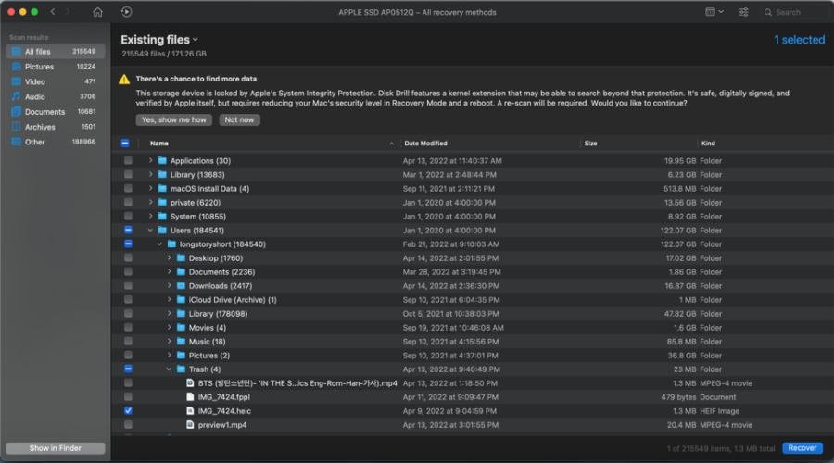Select the System (10855) row name
Image resolution: width=834 pixels, height=463 pixels.
(198, 217)
